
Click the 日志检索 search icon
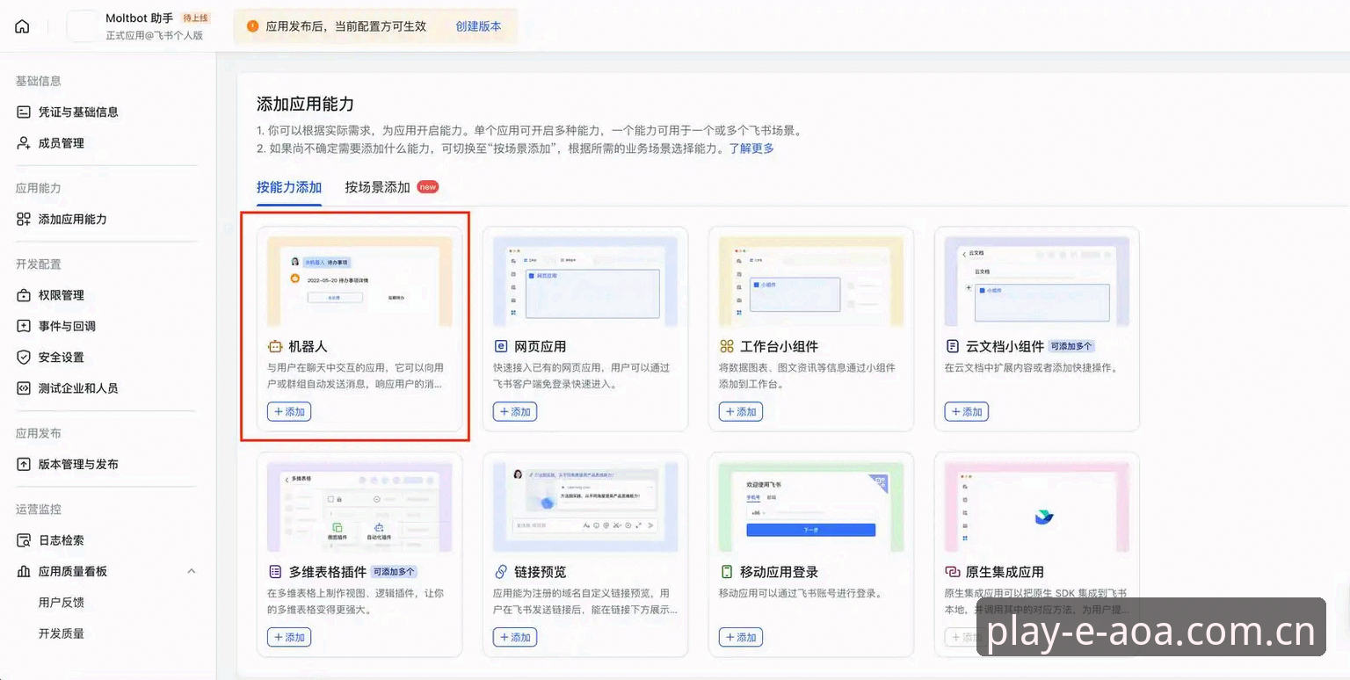coord(24,540)
